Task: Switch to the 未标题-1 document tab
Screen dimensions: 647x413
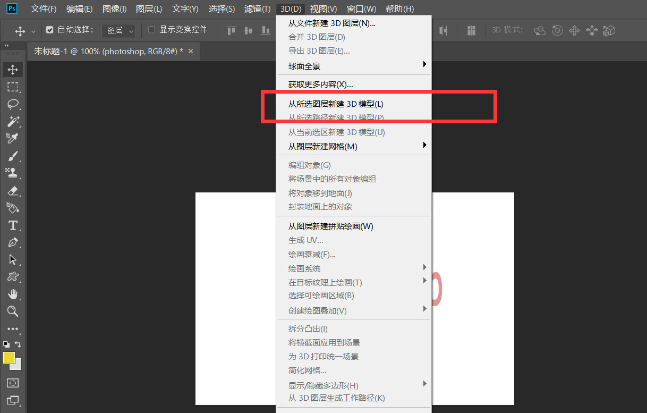Action: tap(106, 51)
